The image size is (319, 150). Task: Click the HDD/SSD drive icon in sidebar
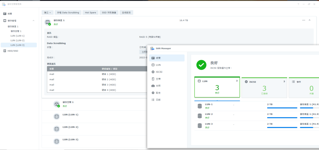(5, 51)
